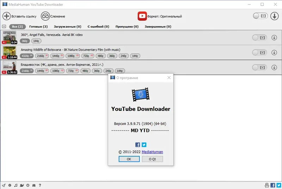Click the Amazing Wildlife of Botswana title
Viewport: 282px width, 189px height.
(70, 50)
